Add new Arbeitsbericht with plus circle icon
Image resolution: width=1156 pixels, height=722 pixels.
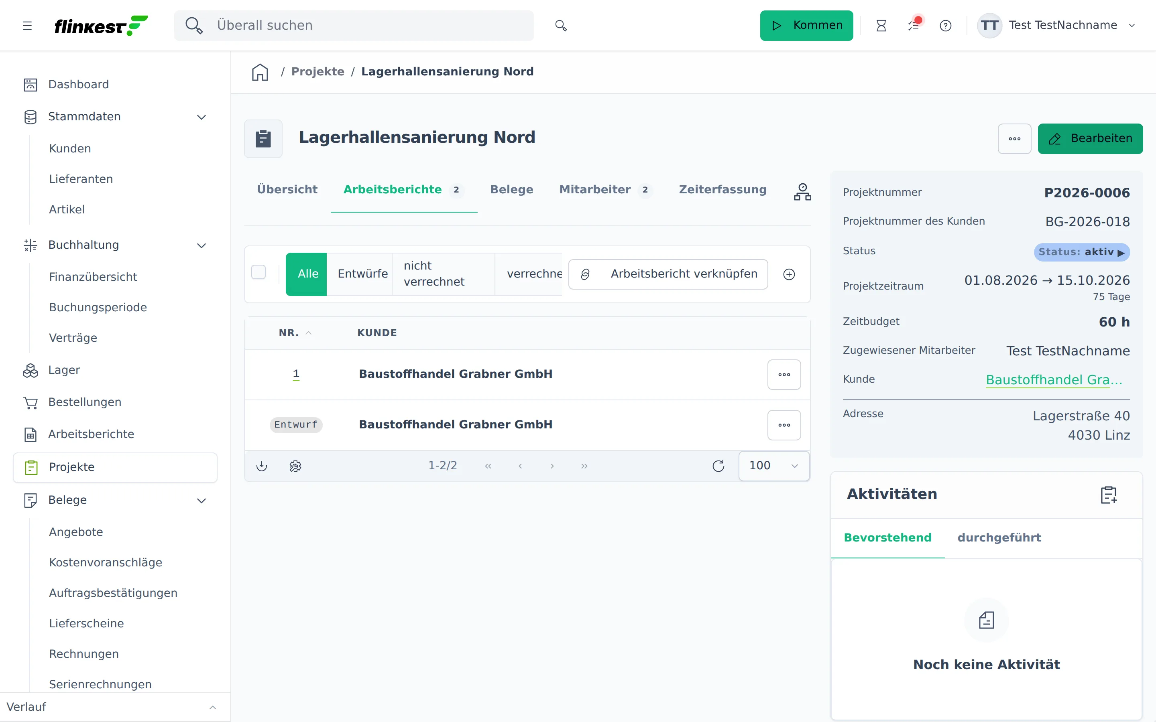tap(789, 274)
